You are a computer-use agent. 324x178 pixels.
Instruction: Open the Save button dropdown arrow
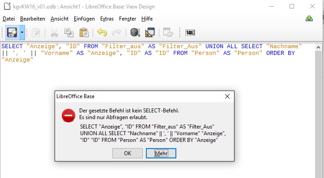(x=22, y=33)
